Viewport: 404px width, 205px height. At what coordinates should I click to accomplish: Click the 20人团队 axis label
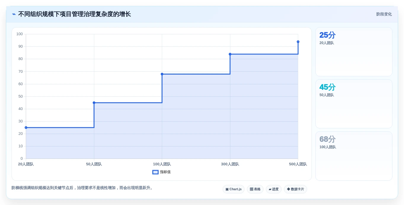(x=26, y=164)
